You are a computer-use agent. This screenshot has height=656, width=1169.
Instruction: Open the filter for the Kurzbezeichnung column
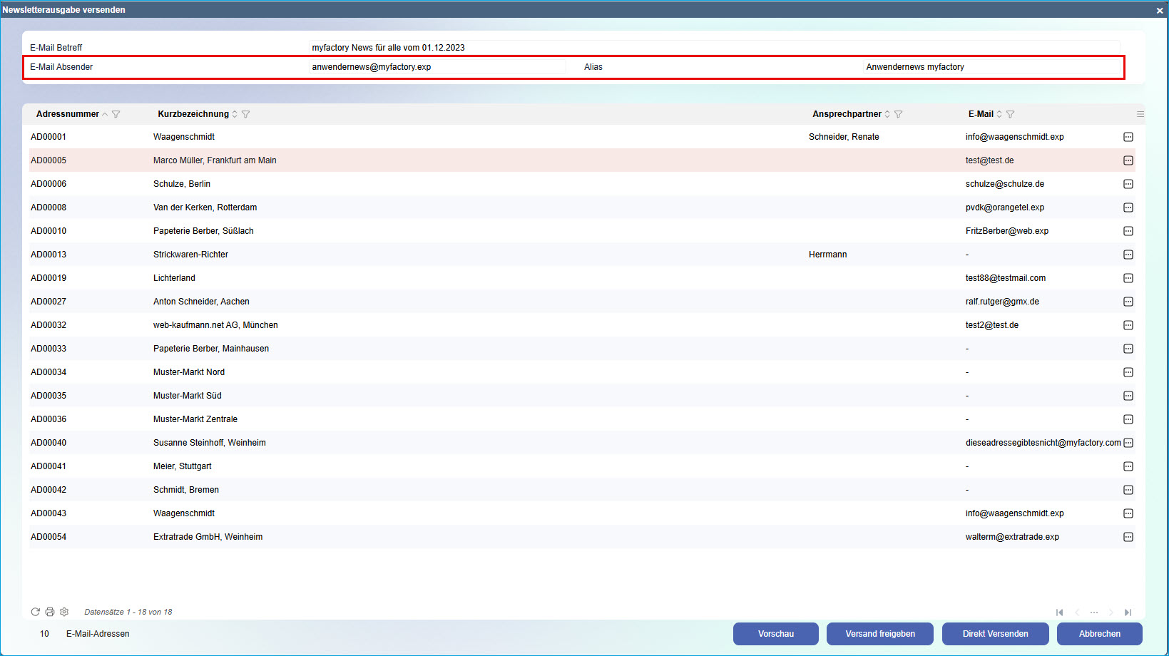click(246, 114)
